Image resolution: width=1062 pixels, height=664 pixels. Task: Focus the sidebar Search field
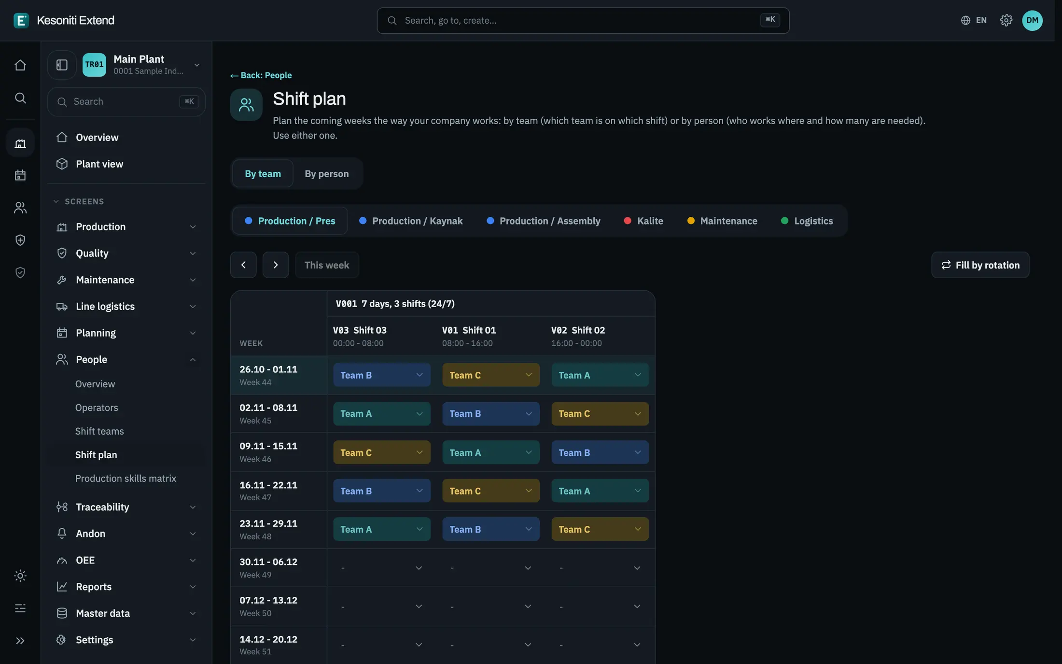[126, 101]
